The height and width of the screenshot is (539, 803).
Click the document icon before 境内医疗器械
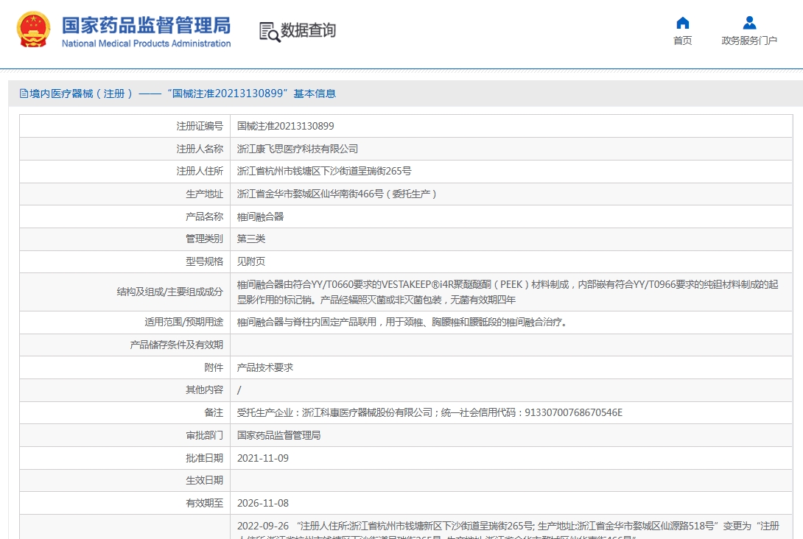[x=24, y=94]
